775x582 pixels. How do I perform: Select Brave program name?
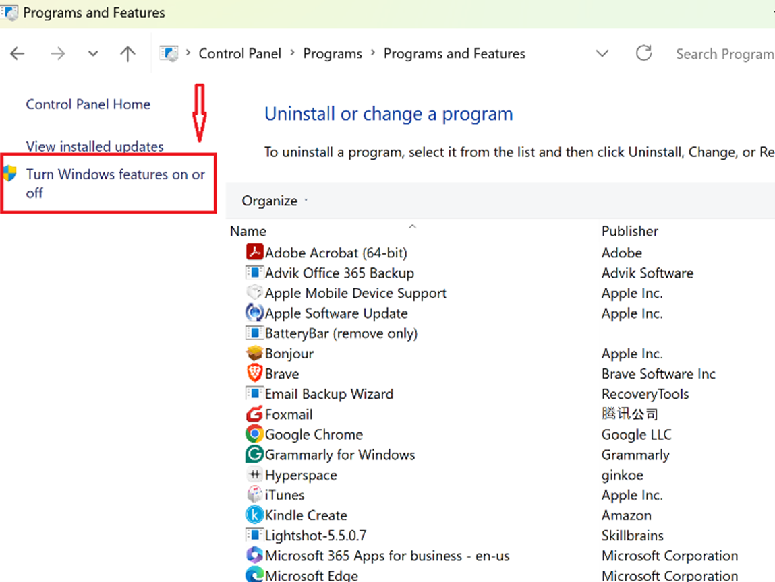pos(282,374)
